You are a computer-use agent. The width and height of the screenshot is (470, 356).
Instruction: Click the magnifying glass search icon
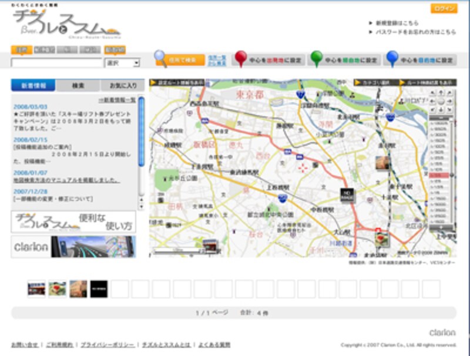pos(160,58)
